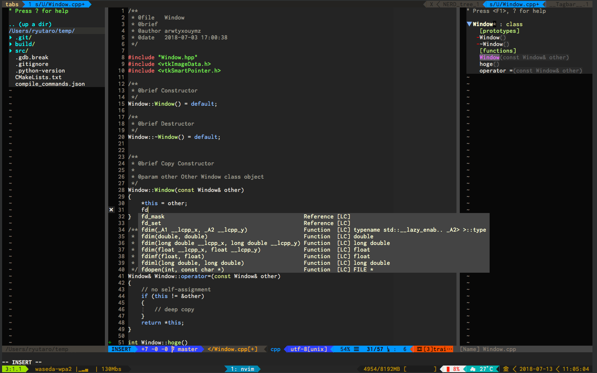The image size is (597, 373).
Task: Open CMakeLists.txt in file tree
Action: [x=38, y=78]
